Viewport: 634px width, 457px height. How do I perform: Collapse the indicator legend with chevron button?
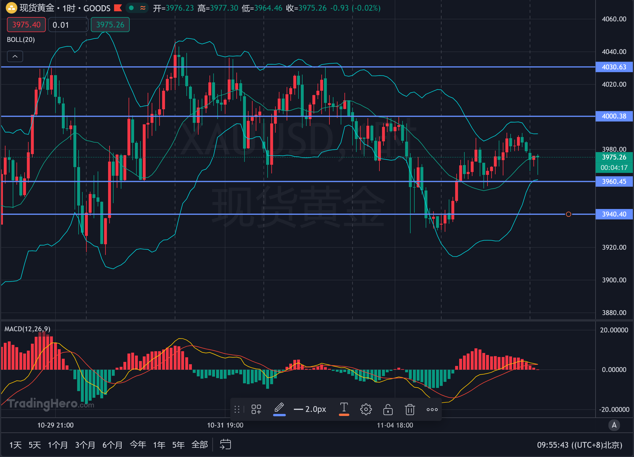coord(15,56)
